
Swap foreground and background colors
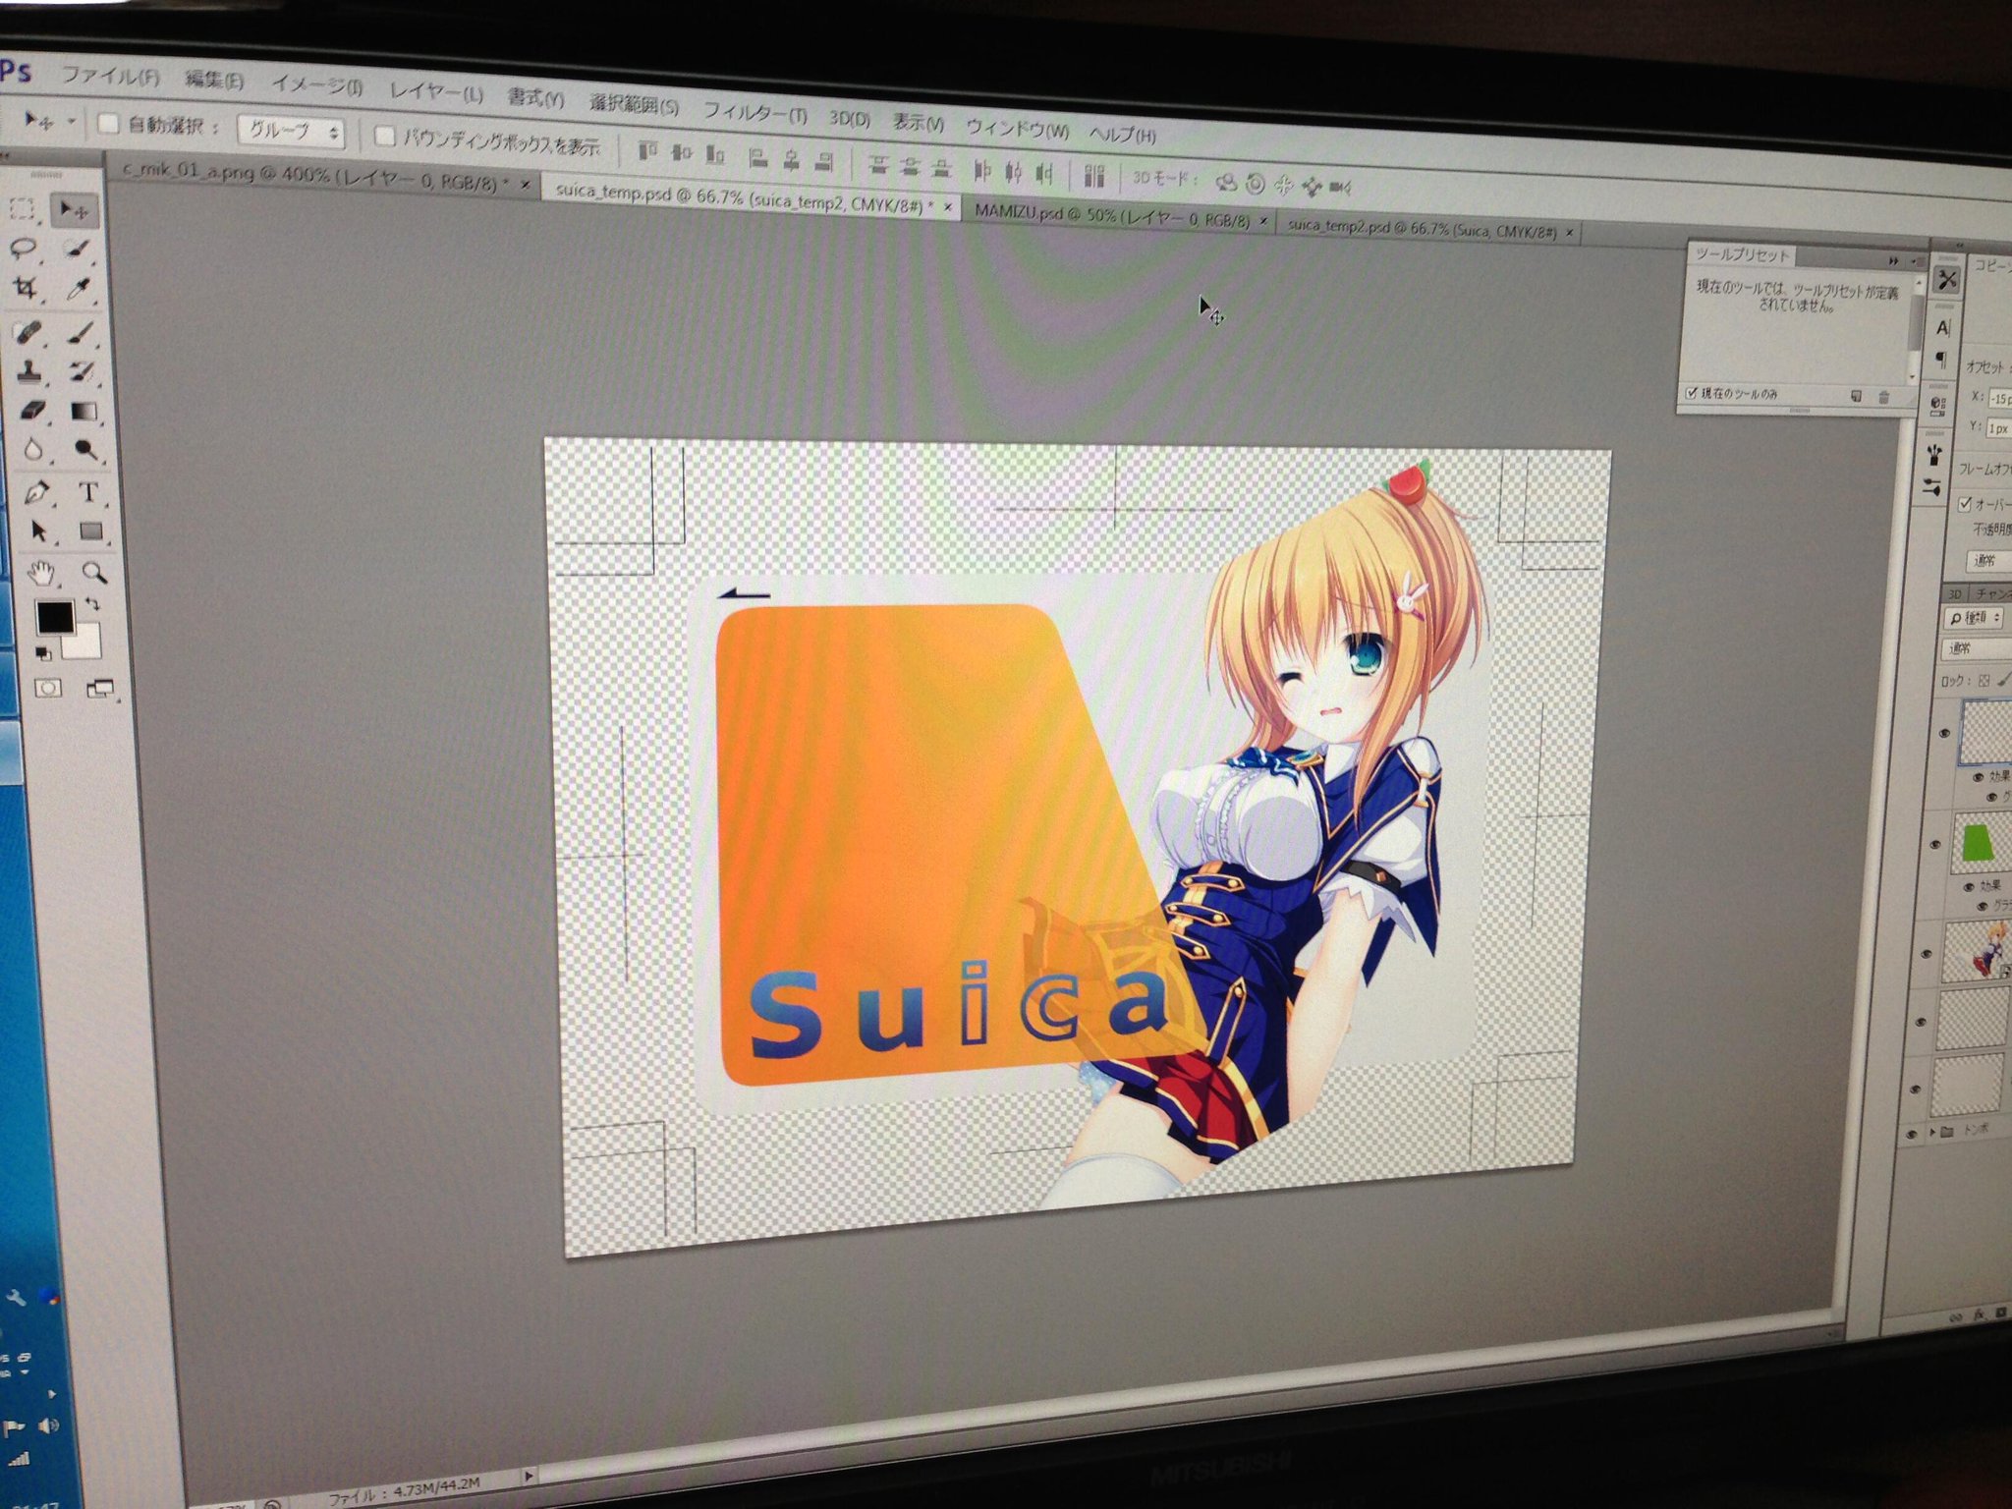(91, 603)
